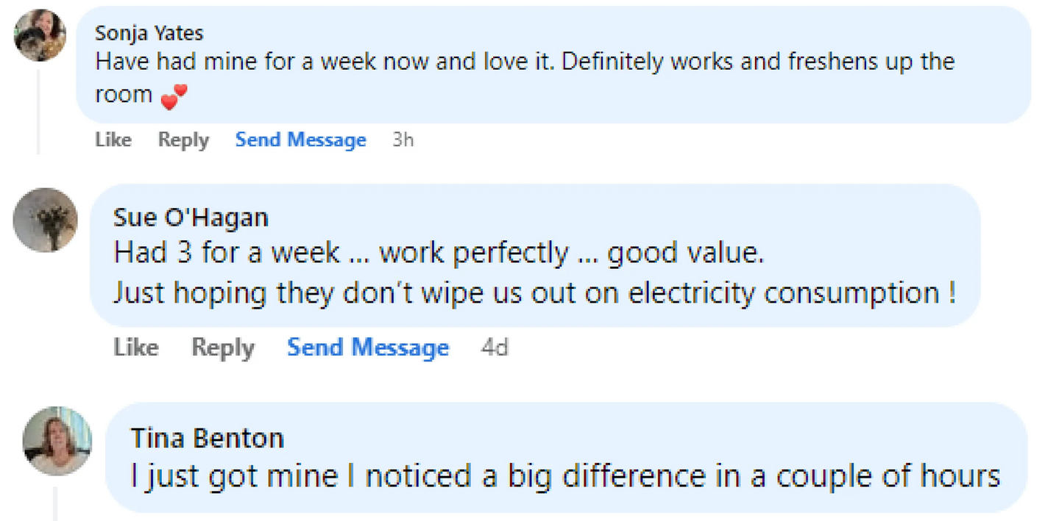Send Message to Sue O'Hagan
This screenshot has width=1045, height=521.
click(368, 347)
